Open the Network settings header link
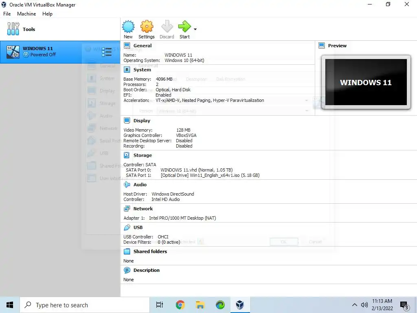The width and height of the screenshot is (417, 313). 143,209
